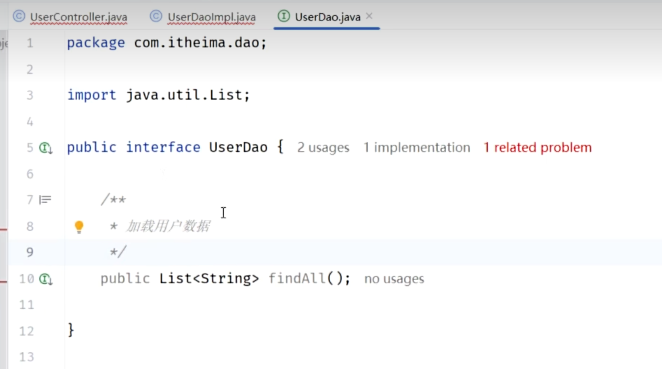The image size is (662, 369).
Task: Open the "1 implementation" inlay hint
Action: click(417, 148)
